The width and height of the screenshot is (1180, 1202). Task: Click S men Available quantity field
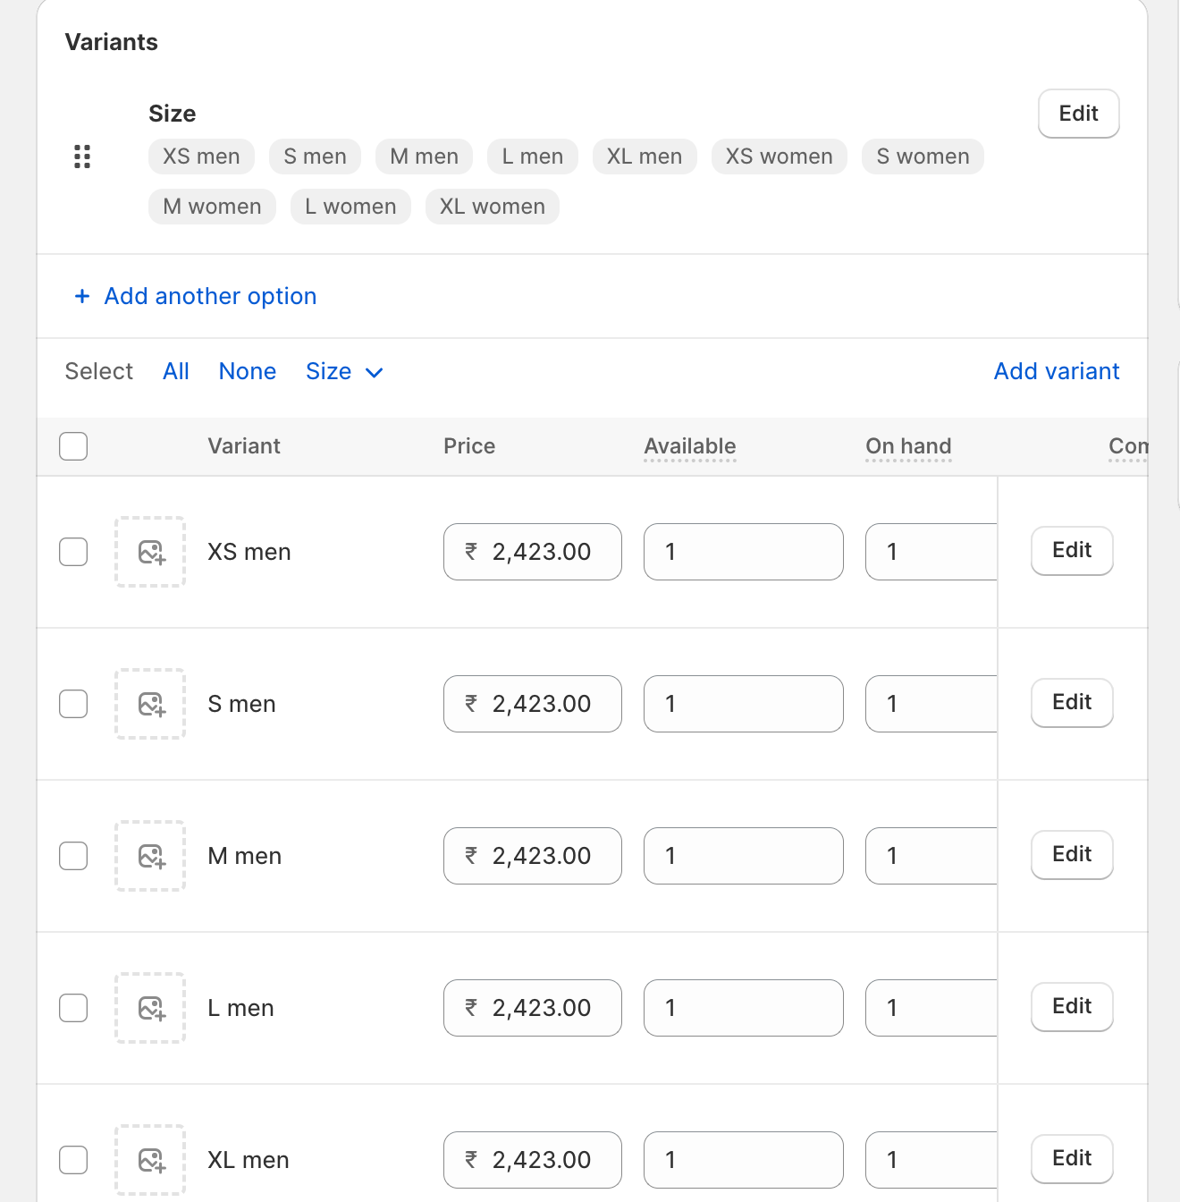pyautogui.click(x=744, y=704)
